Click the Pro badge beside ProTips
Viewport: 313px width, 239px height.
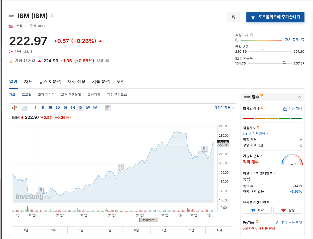click(257, 222)
